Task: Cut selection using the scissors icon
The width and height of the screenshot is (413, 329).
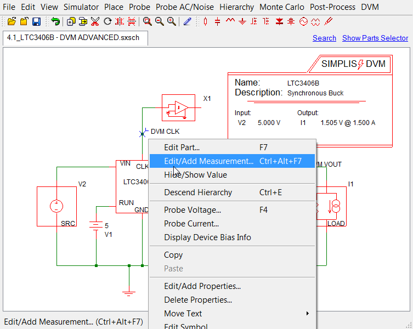Action: click(95, 21)
